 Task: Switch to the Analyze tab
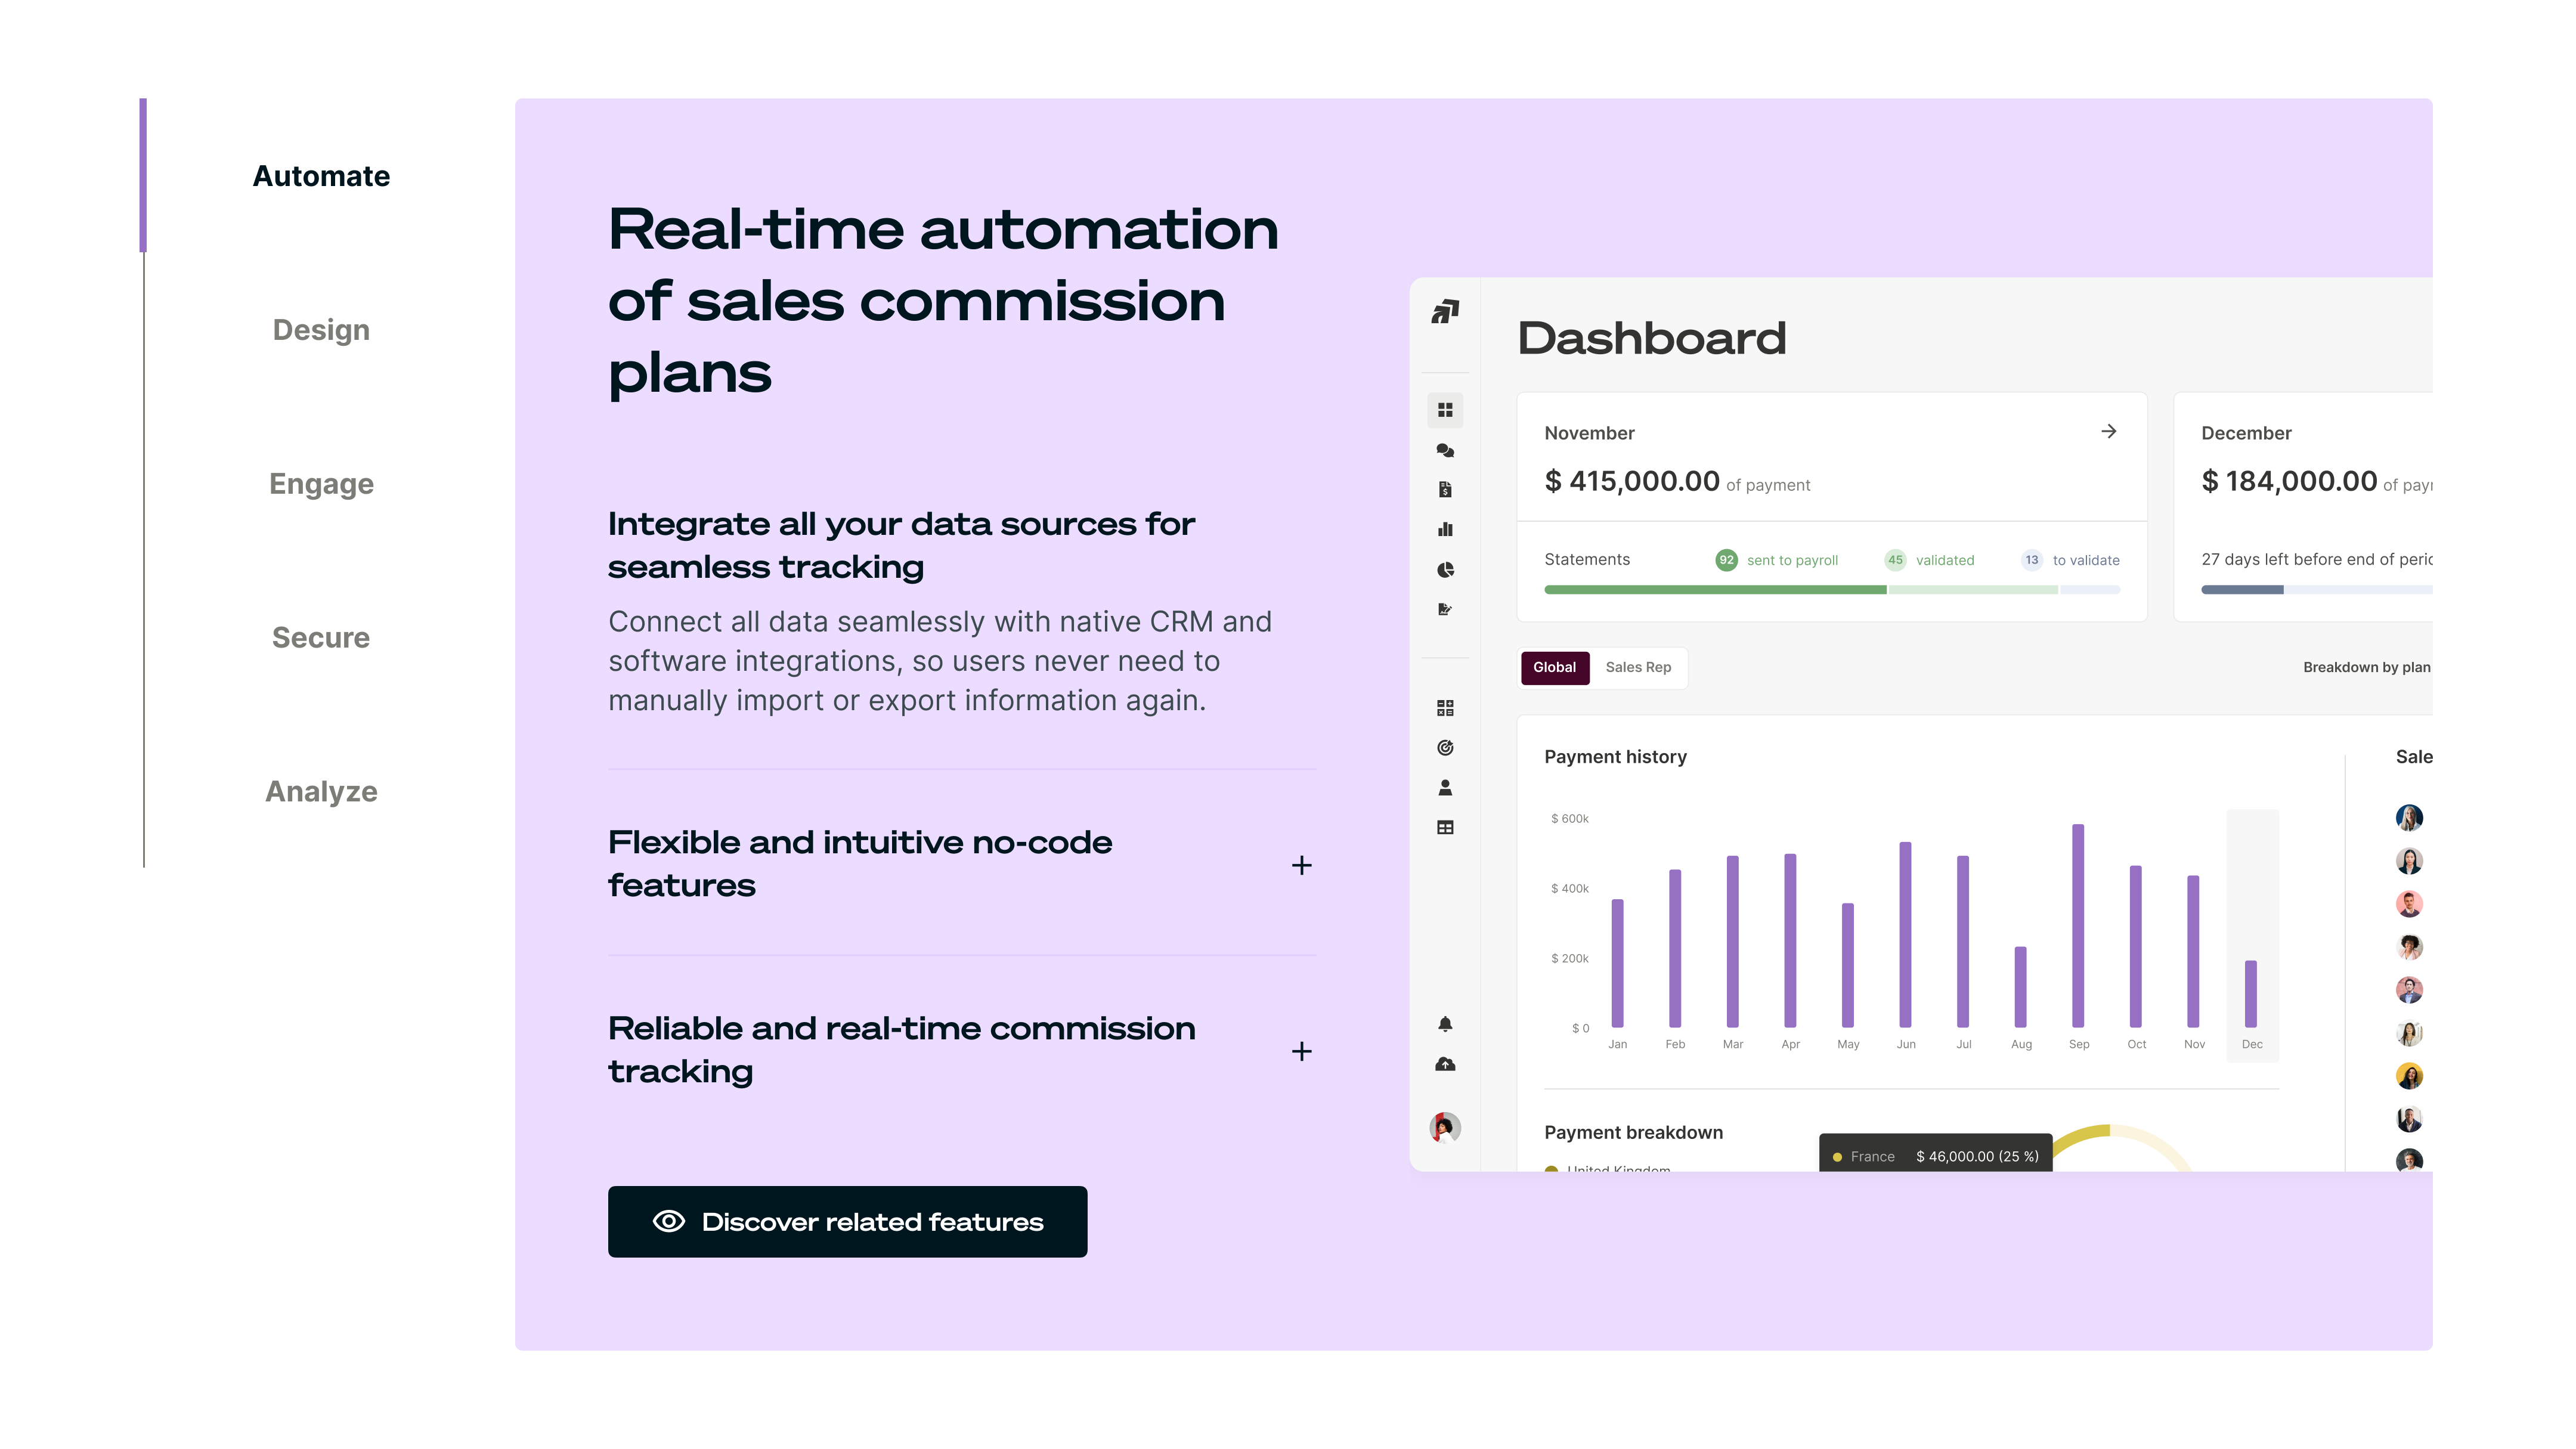pos(321,791)
